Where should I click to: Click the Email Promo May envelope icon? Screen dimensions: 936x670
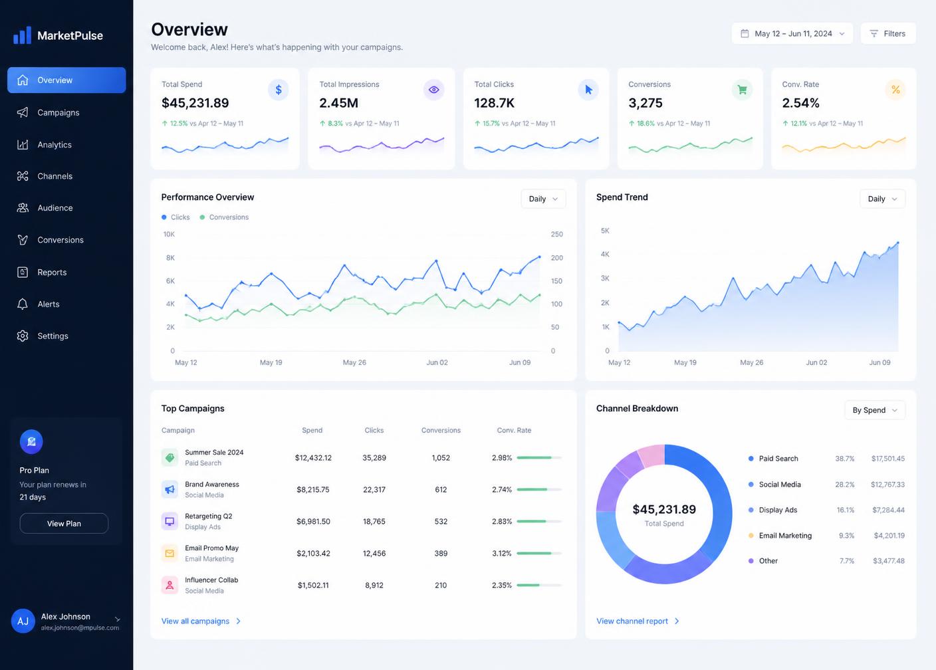point(170,553)
